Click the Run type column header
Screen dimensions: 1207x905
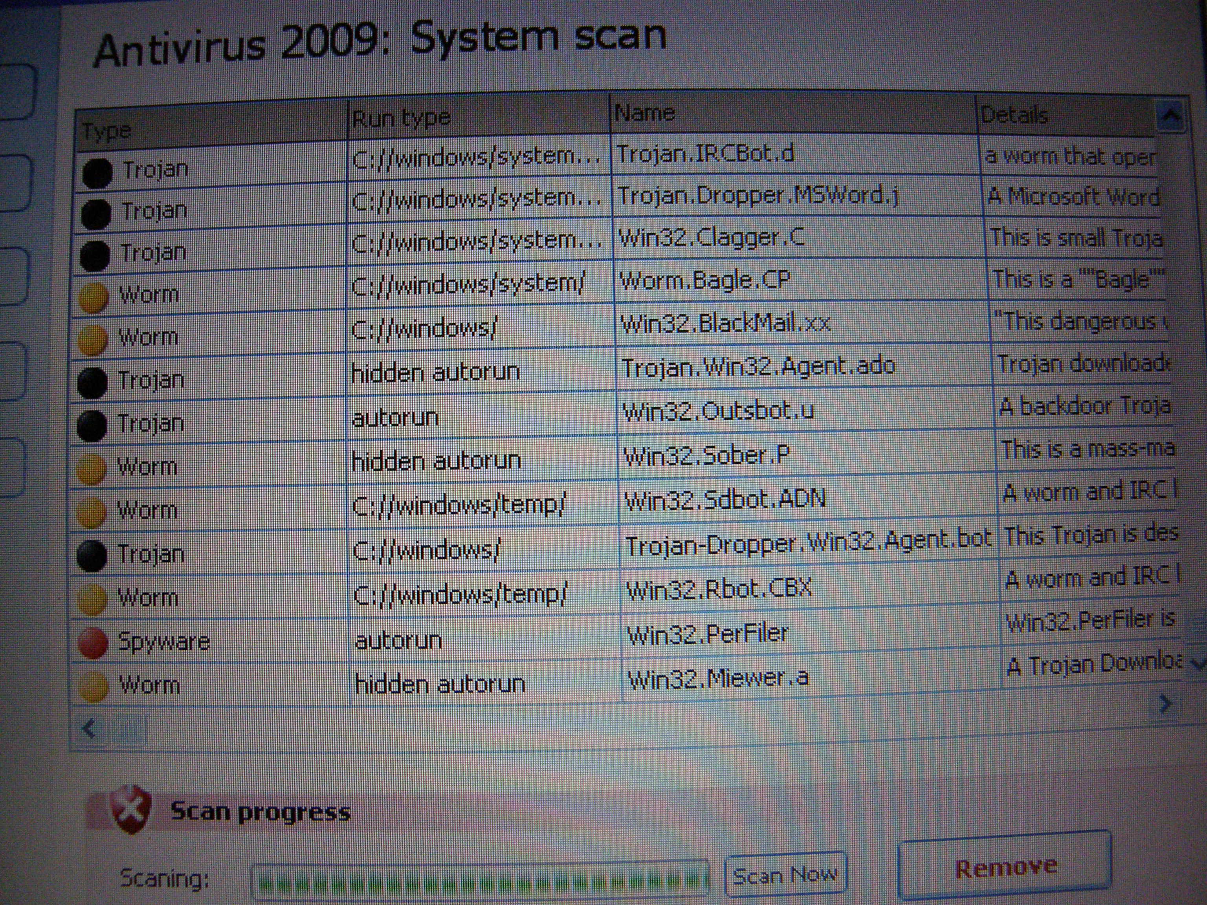402,118
